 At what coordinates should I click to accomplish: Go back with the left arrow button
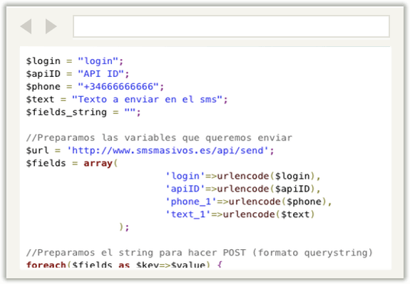(26, 26)
